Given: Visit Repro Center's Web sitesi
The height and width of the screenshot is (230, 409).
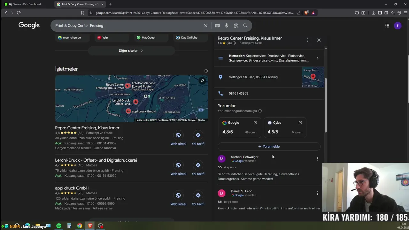Looking at the screenshot, I should pyautogui.click(x=178, y=138).
